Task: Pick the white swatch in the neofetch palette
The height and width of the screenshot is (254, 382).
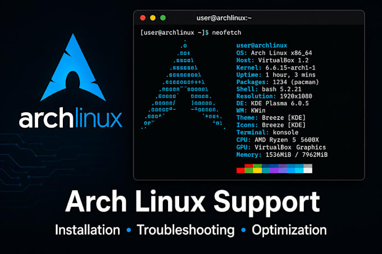Action: [308, 170]
